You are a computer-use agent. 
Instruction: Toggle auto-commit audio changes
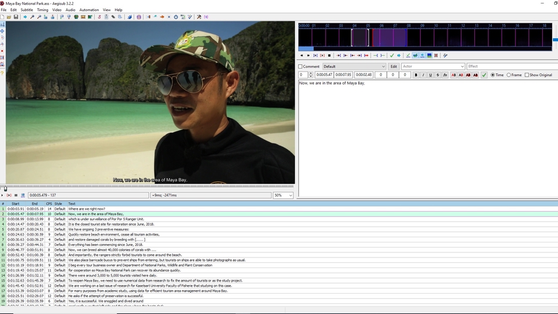(408, 56)
